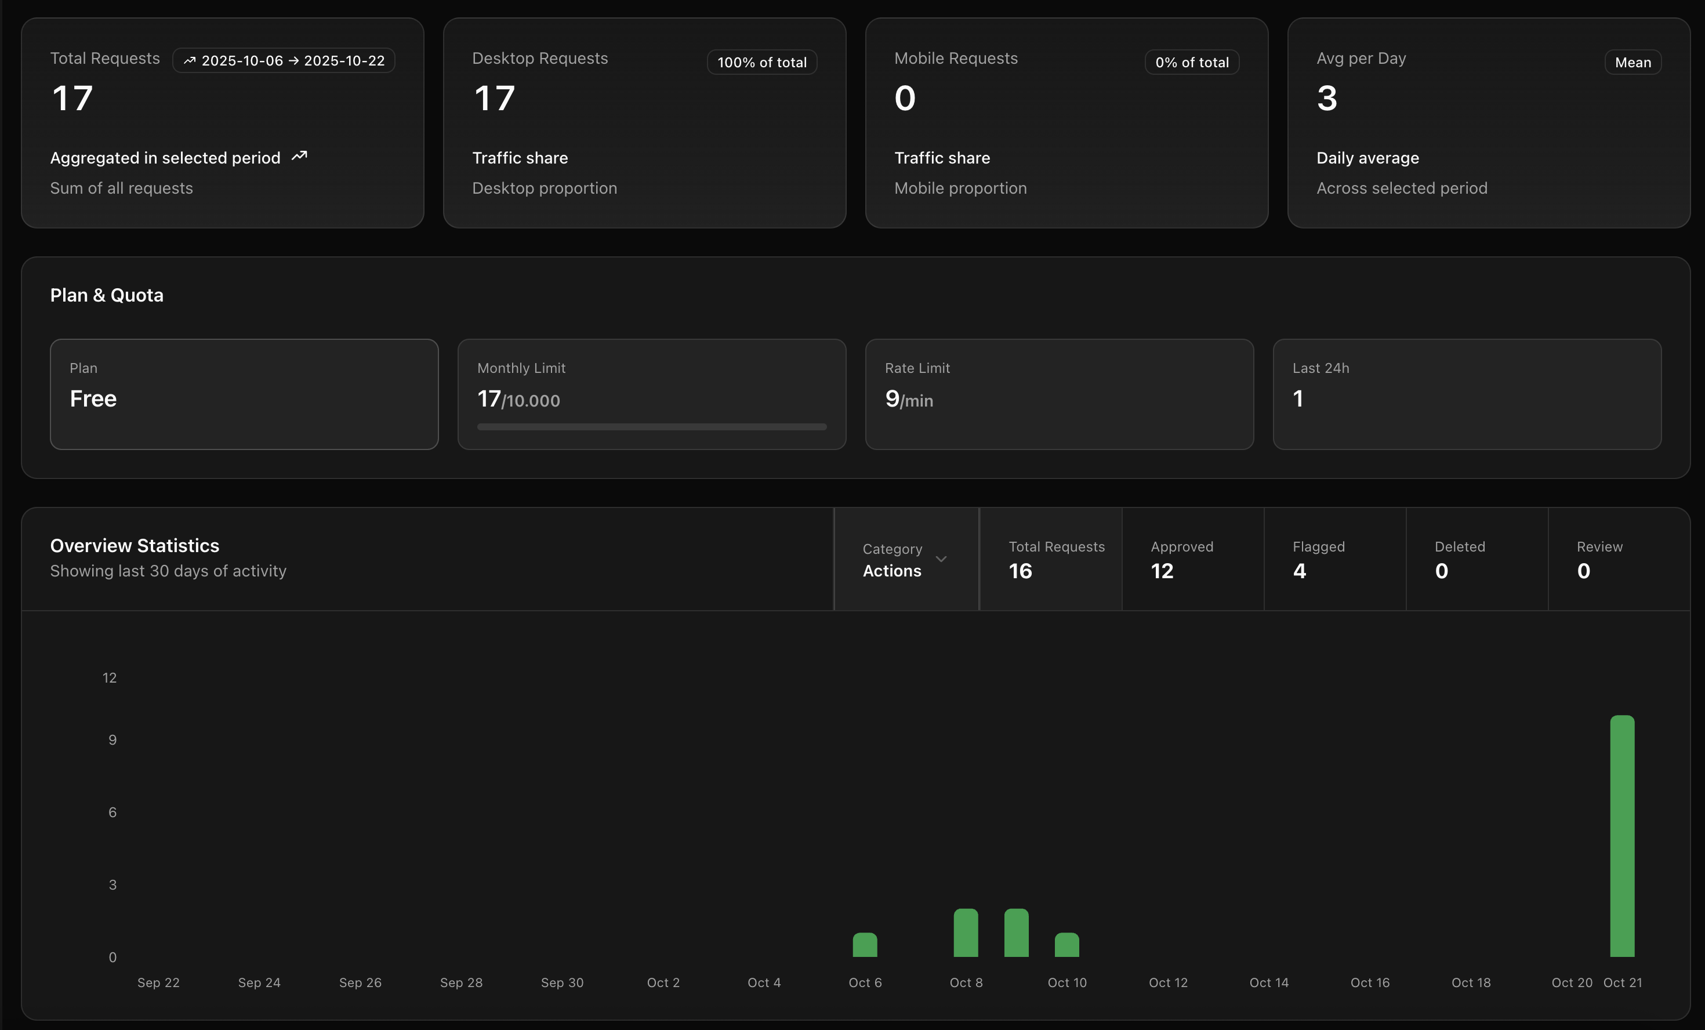Image resolution: width=1705 pixels, height=1030 pixels.
Task: Click trending arrow beside Aggregated in selected period
Action: pyautogui.click(x=299, y=157)
